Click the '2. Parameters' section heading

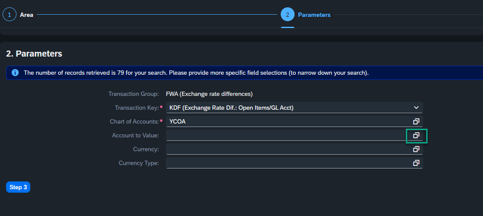point(34,54)
